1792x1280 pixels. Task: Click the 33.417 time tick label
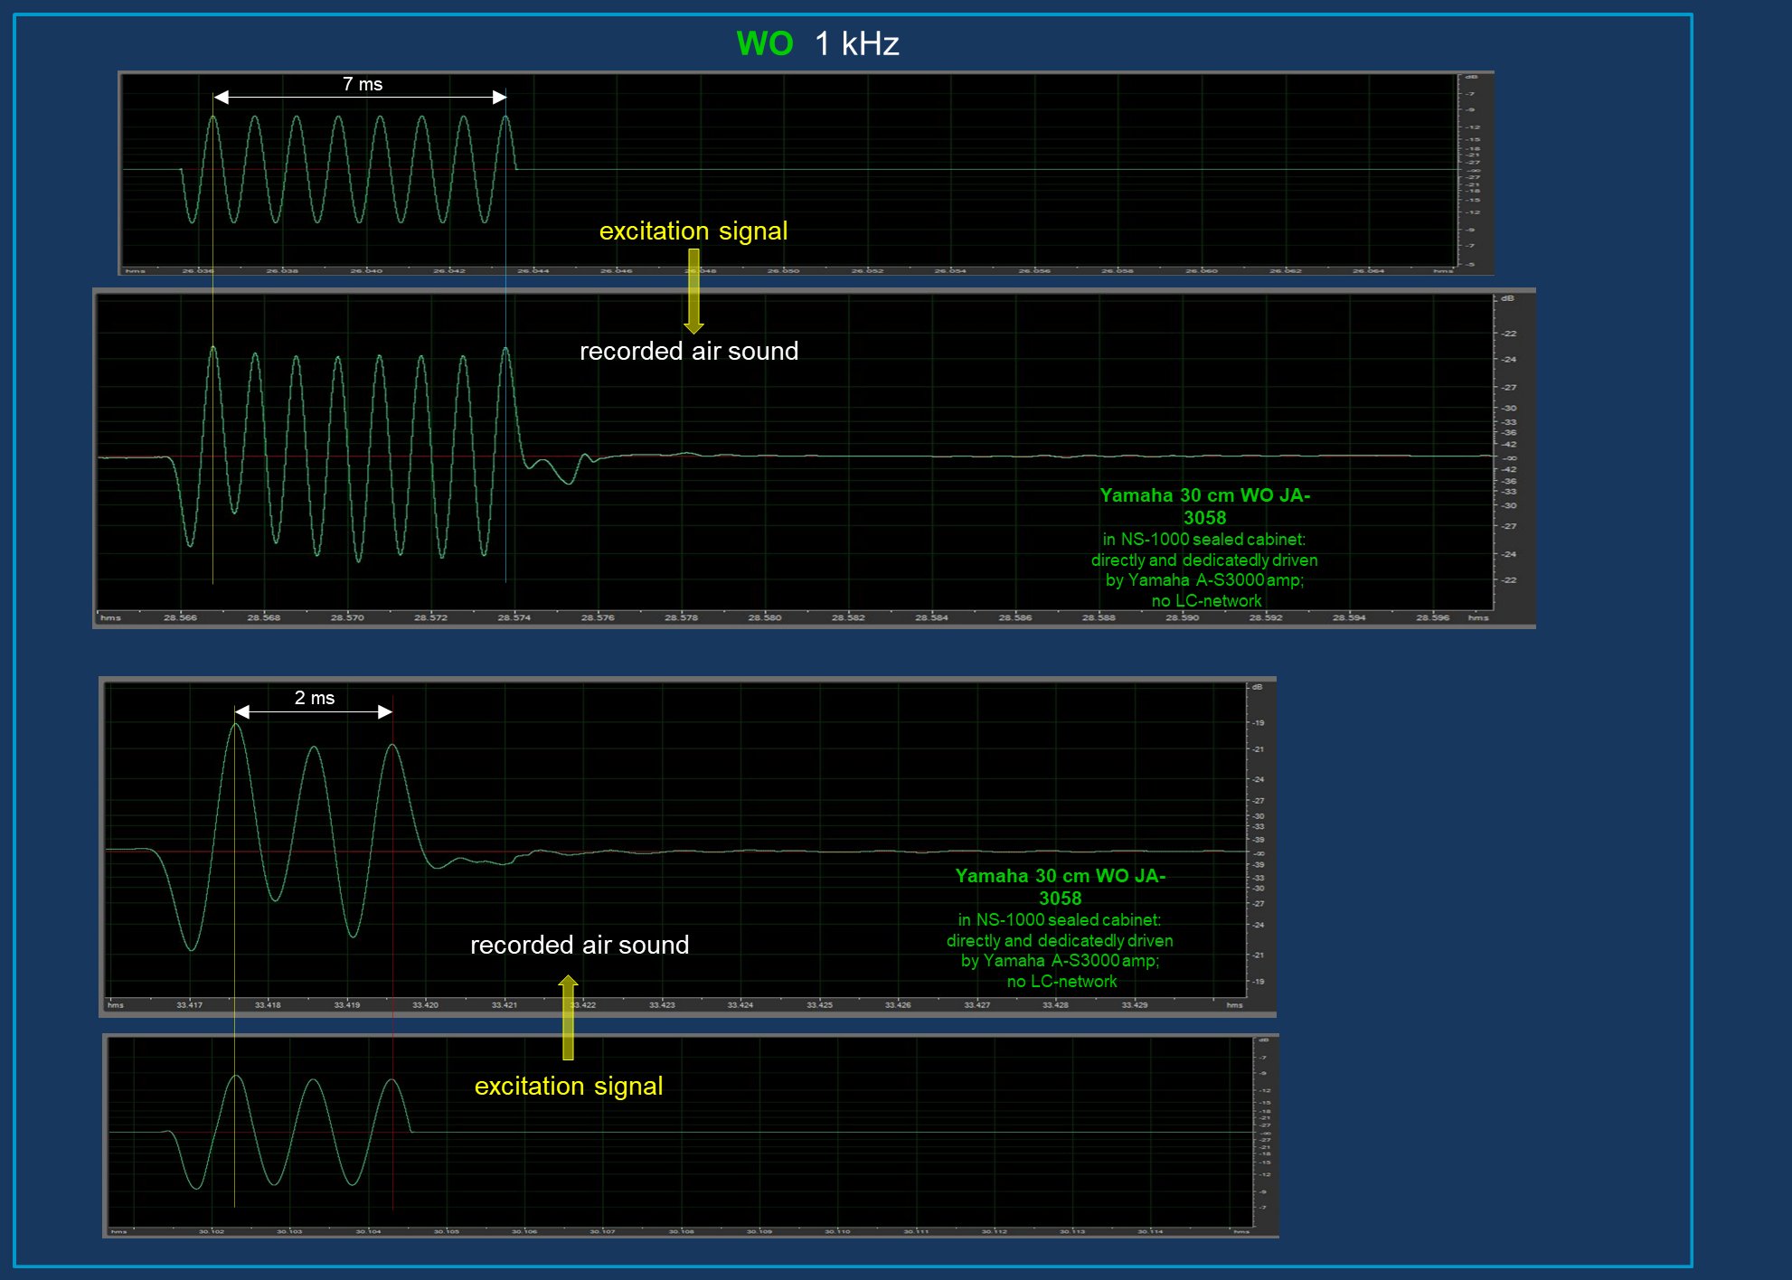(190, 1005)
